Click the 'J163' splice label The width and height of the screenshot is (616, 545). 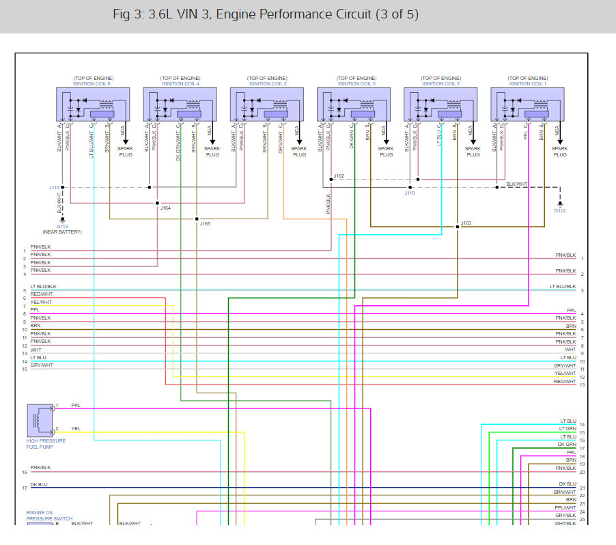[x=466, y=223]
